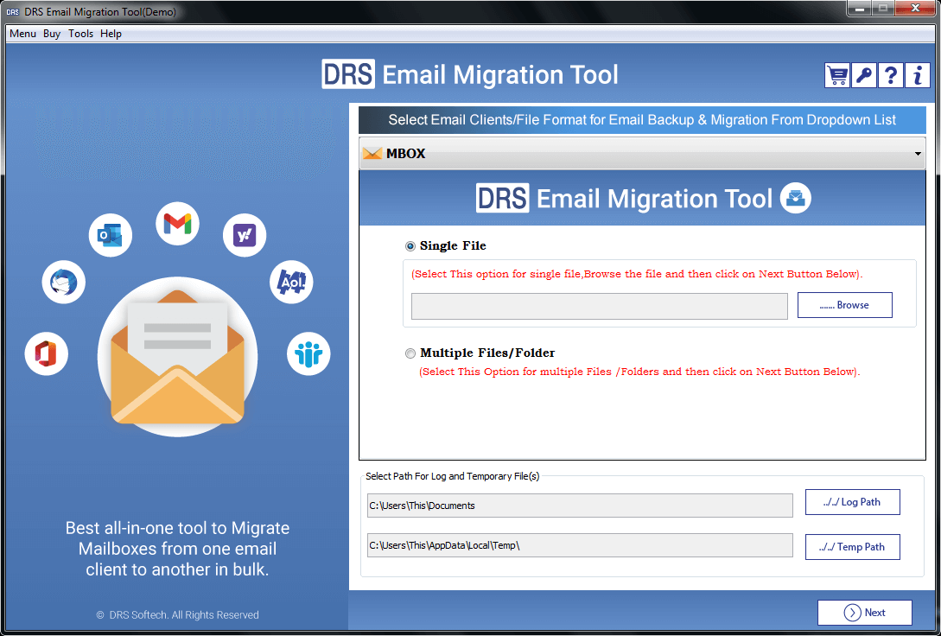The height and width of the screenshot is (636, 941).
Task: Open the Buy menu item
Action: tap(51, 33)
